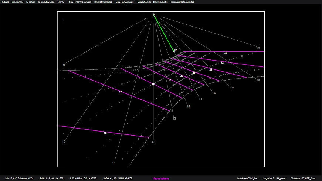The image size is (322, 181).
Task: Open the Heures sidérales menu
Action: tap(161, 2)
